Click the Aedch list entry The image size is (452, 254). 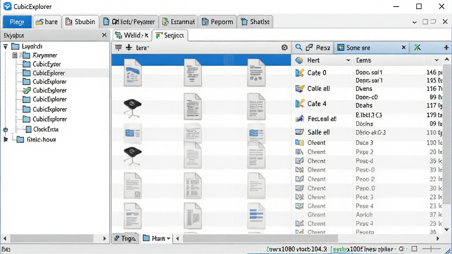point(364,215)
